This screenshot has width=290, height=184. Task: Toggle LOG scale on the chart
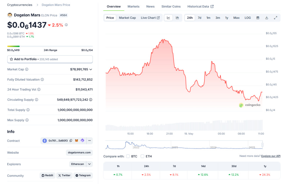(x=248, y=18)
